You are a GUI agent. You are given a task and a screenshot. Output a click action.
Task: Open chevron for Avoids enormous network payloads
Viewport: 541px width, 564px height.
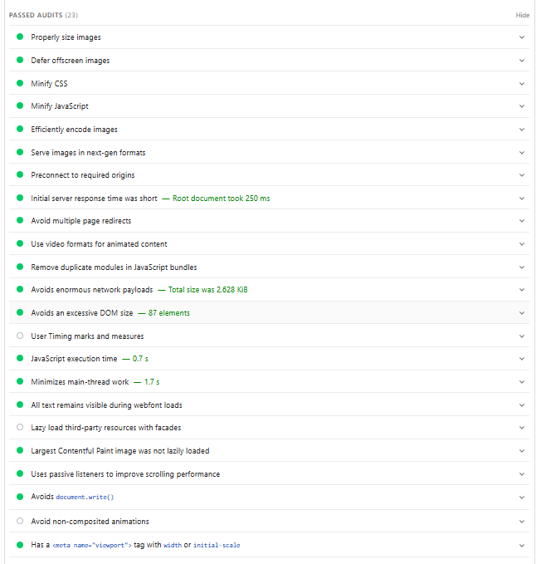(522, 290)
